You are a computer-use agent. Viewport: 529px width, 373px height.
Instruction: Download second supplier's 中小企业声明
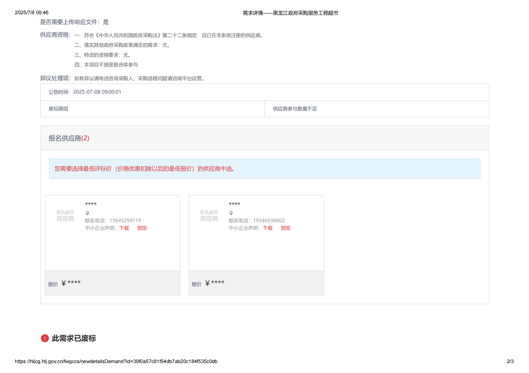coord(268,228)
